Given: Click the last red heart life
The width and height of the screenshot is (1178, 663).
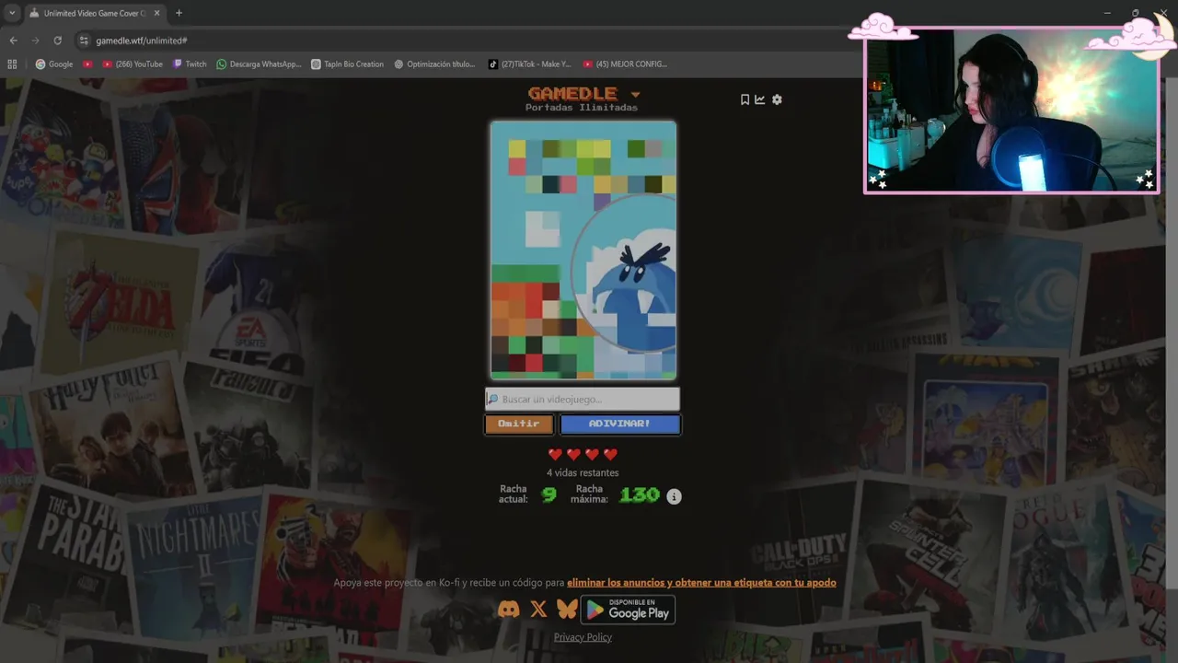Looking at the screenshot, I should coord(610,454).
